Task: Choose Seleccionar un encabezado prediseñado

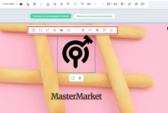Action: click(94, 16)
